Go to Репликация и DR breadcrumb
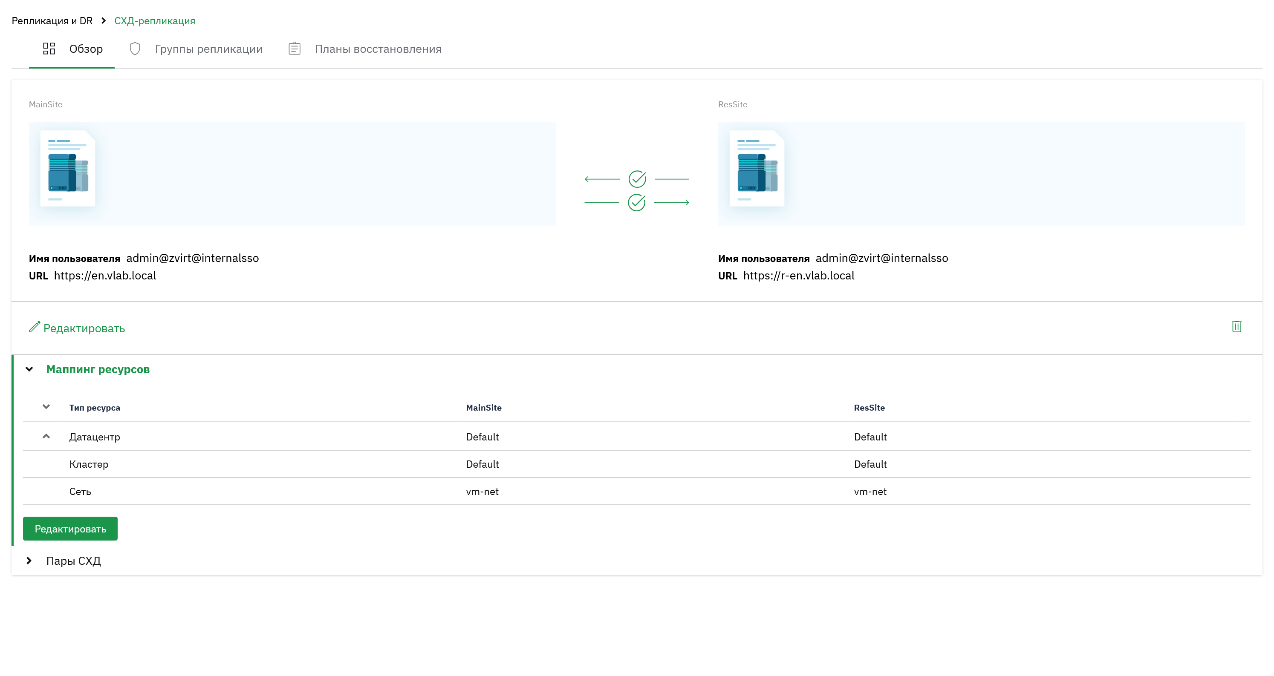 tap(52, 21)
